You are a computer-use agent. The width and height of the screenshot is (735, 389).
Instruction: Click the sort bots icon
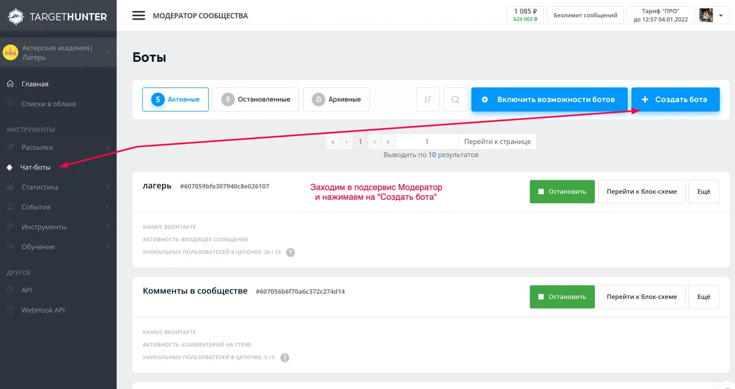[427, 99]
